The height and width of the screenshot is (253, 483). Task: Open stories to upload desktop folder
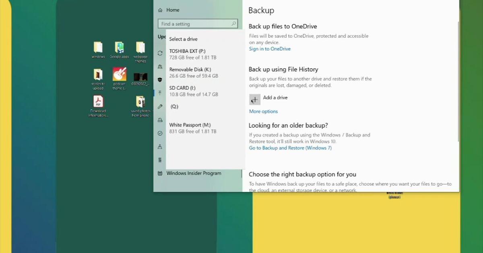pos(98,79)
